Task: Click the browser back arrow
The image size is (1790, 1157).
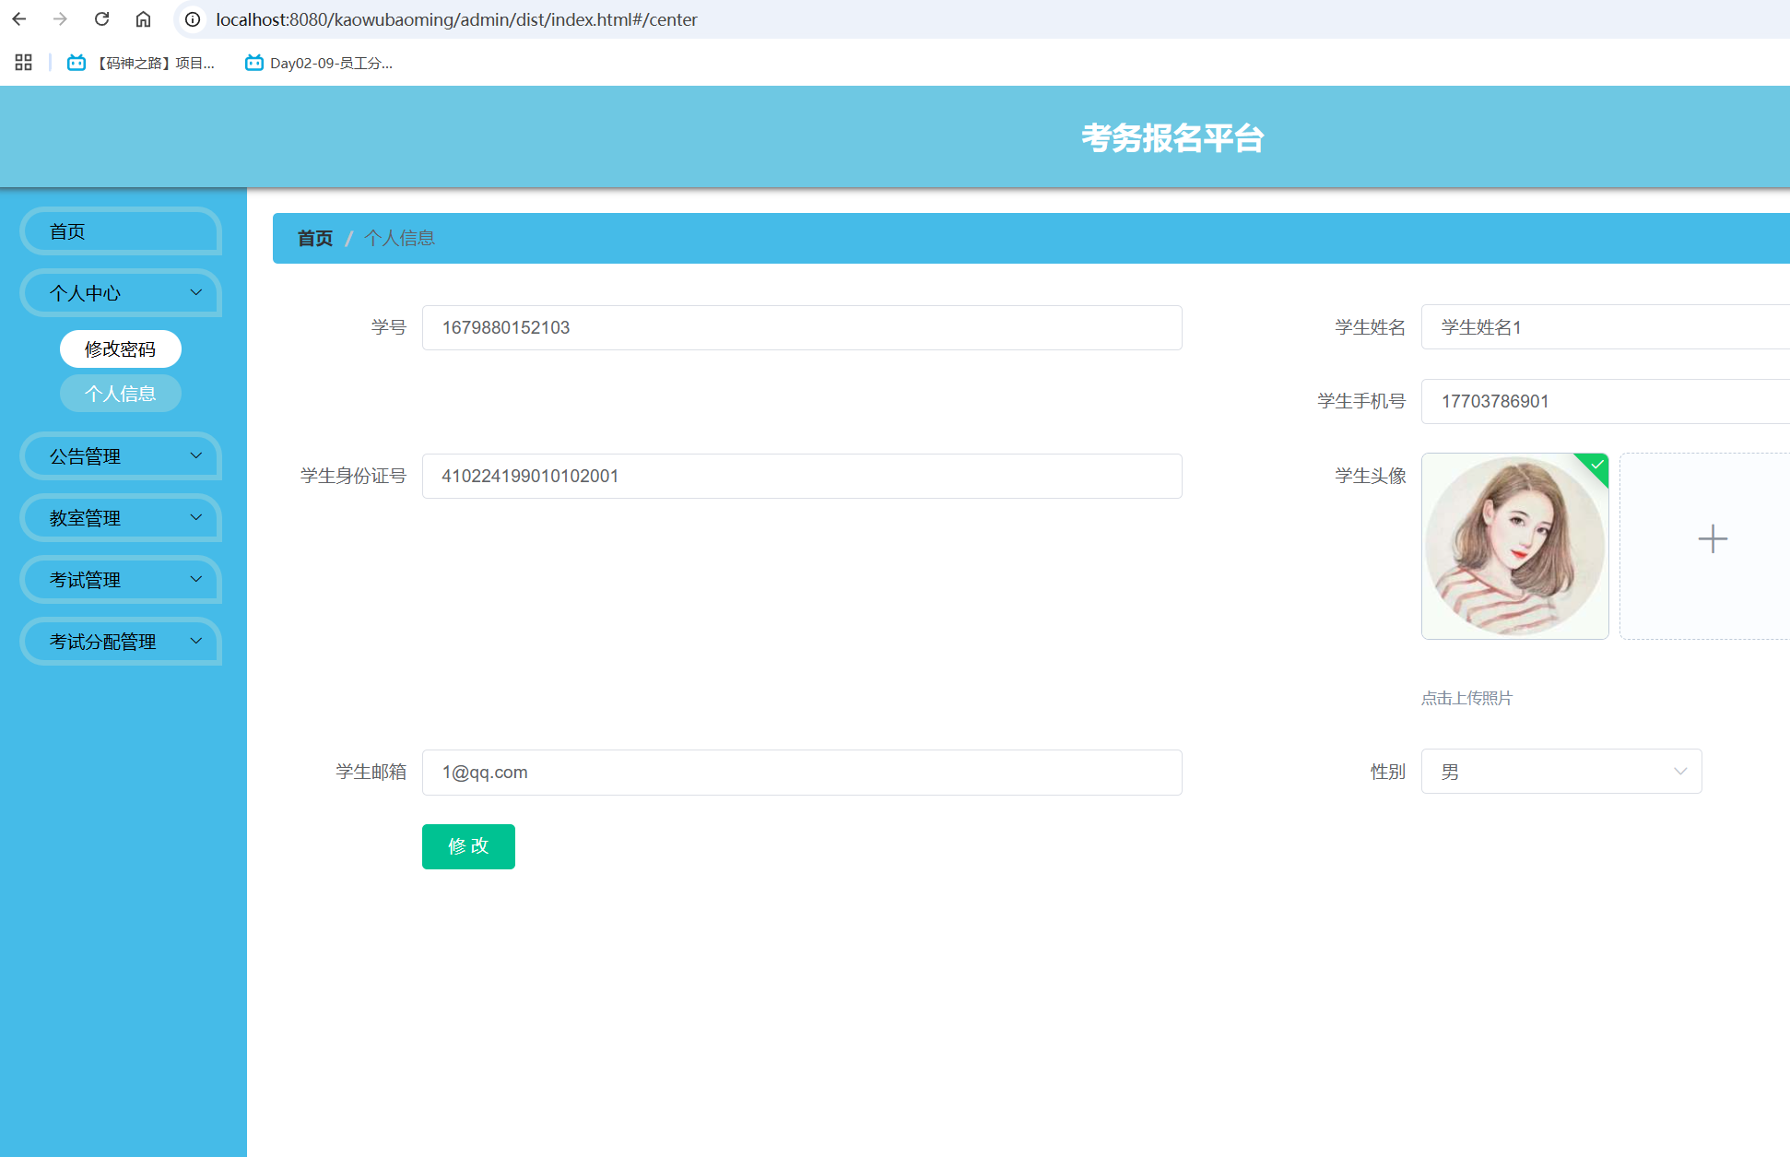Action: click(19, 19)
